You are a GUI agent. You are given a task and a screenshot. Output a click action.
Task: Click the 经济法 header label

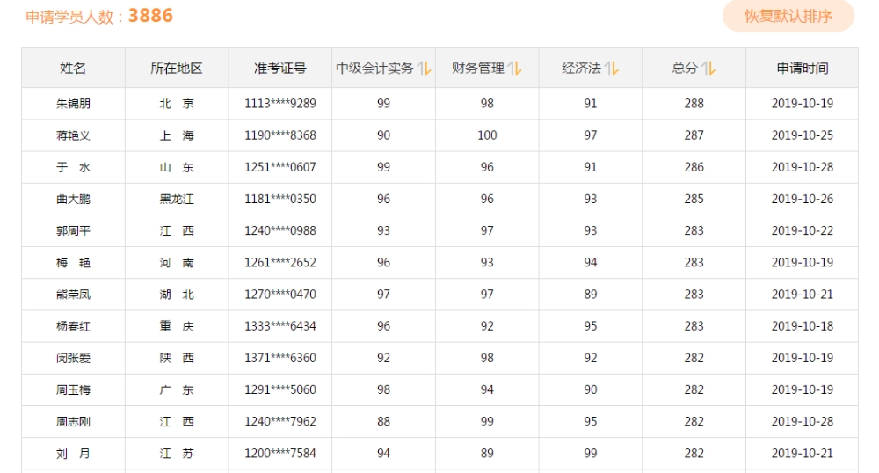(581, 69)
